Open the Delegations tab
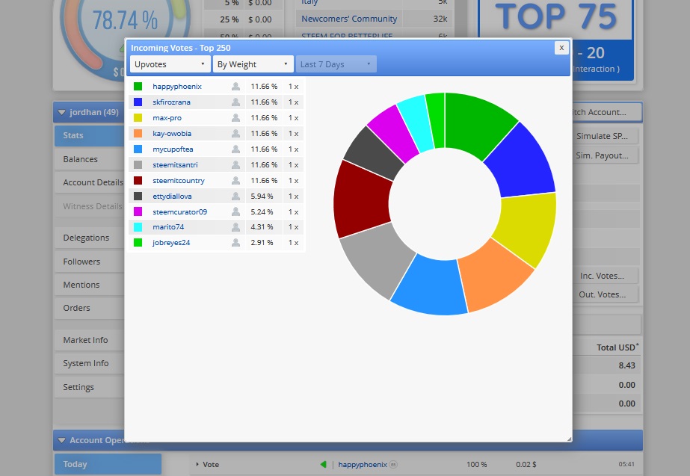 [90, 238]
